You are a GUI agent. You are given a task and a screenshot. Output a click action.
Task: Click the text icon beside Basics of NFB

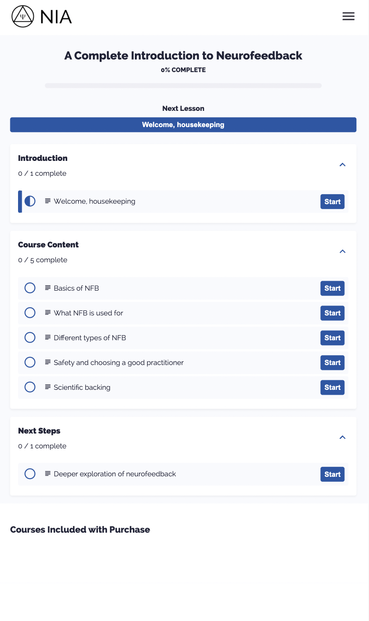point(47,288)
